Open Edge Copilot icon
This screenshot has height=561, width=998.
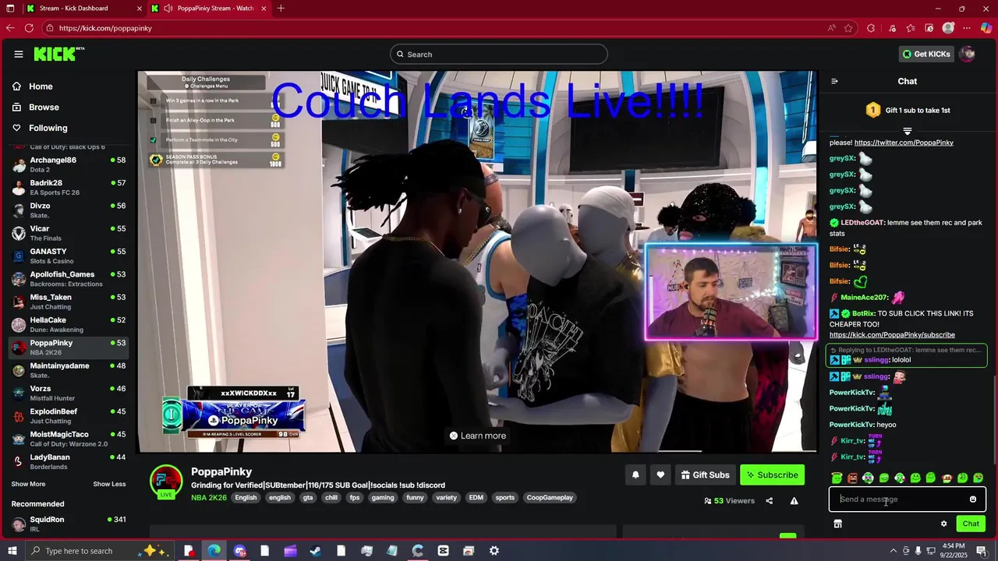tap(986, 28)
